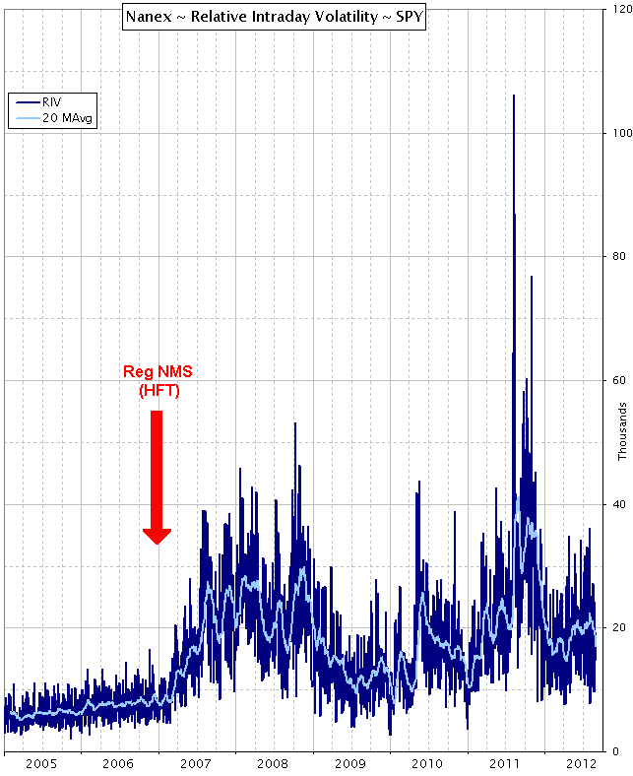Click the '(HFT)' annotation label
This screenshot has width=633, height=776.
point(158,391)
